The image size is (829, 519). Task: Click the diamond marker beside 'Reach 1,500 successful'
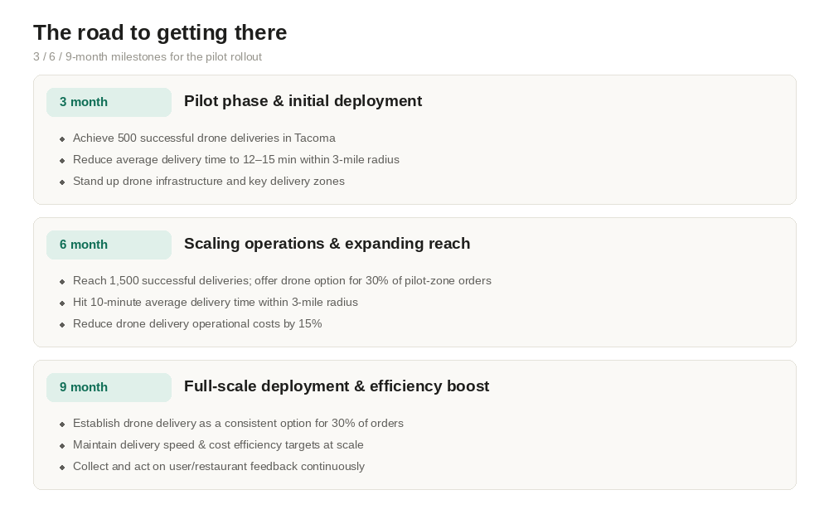[x=62, y=282]
